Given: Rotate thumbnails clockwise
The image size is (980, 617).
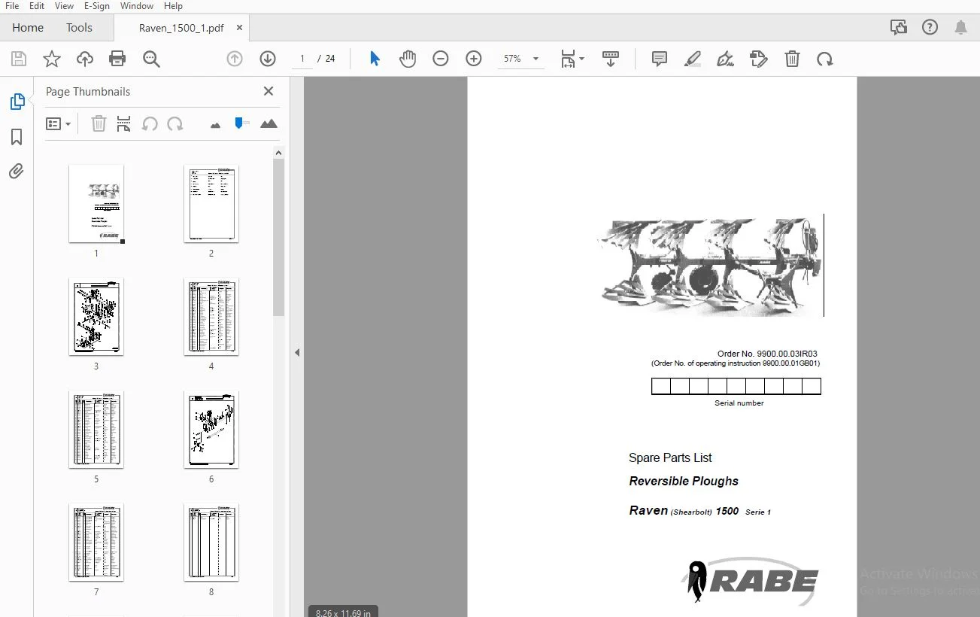Looking at the screenshot, I should 175,124.
